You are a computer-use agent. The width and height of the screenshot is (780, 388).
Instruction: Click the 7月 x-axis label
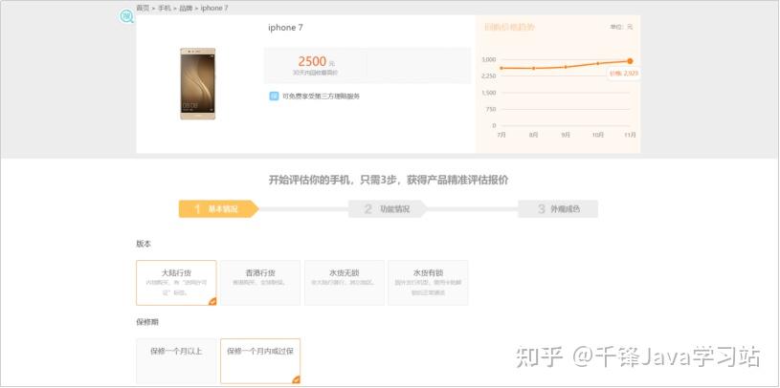coord(501,135)
